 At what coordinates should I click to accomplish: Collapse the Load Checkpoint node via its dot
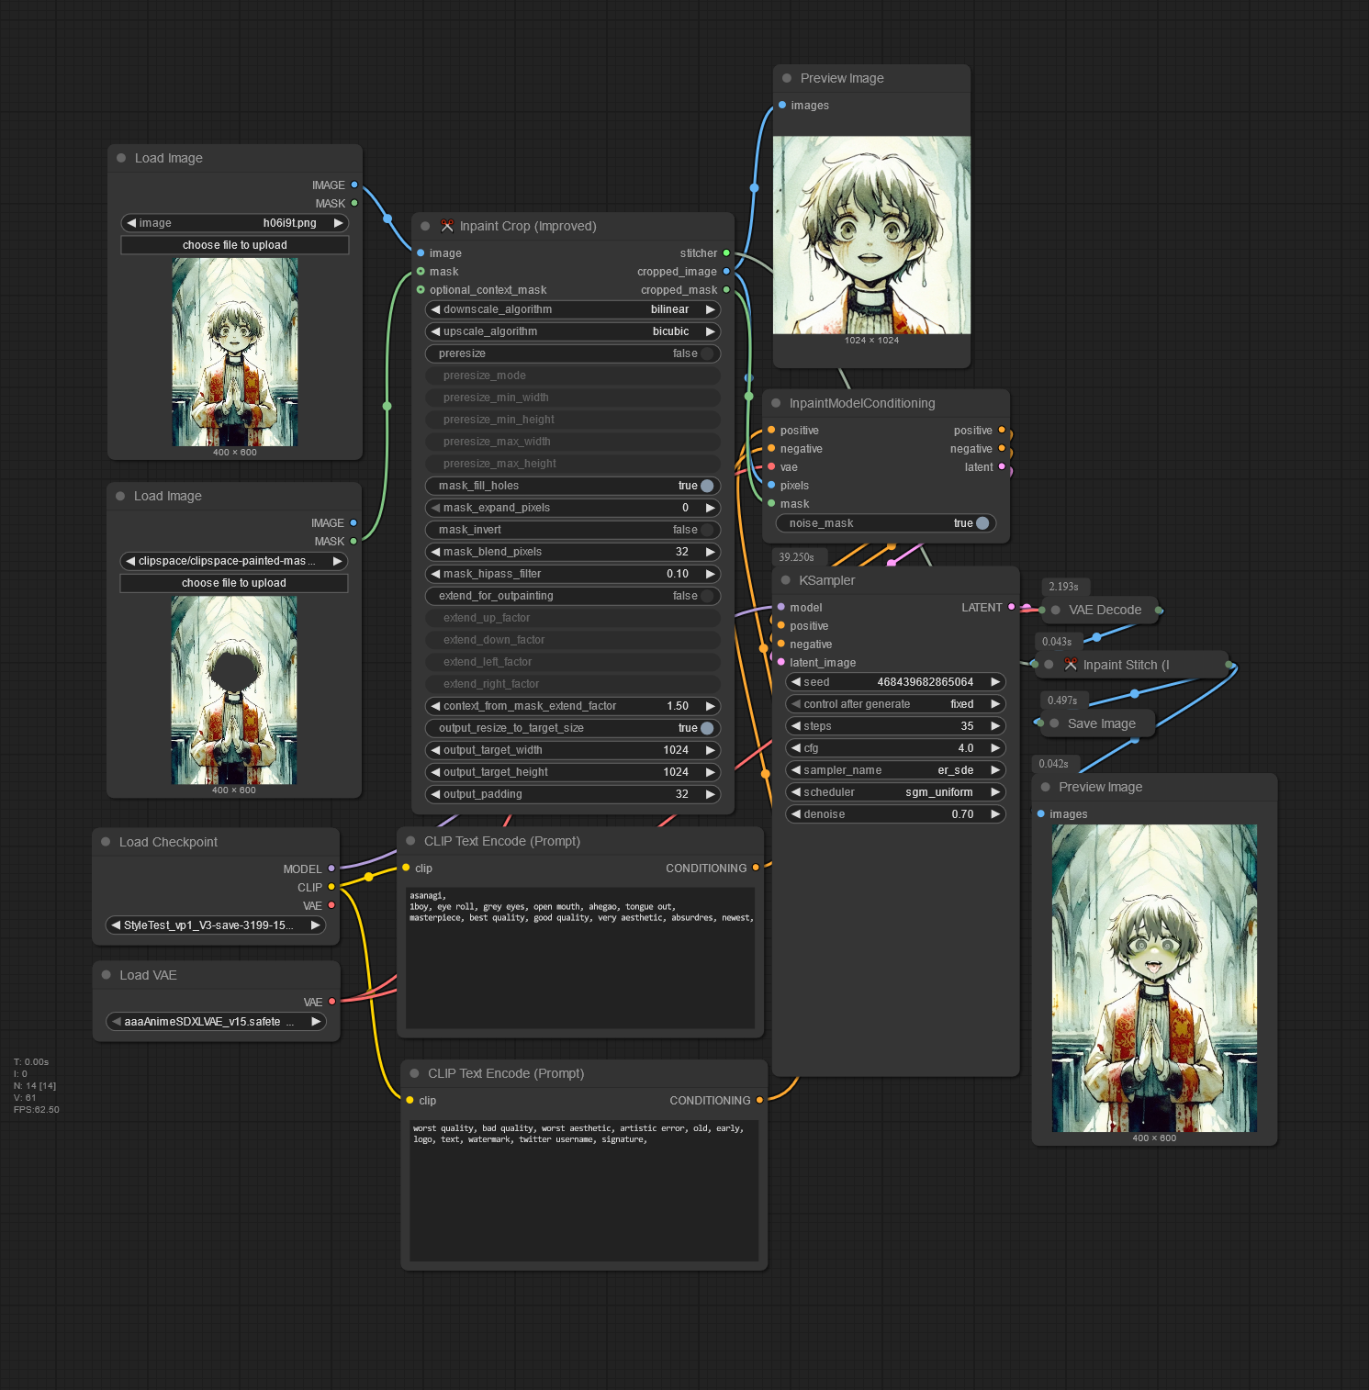[106, 842]
